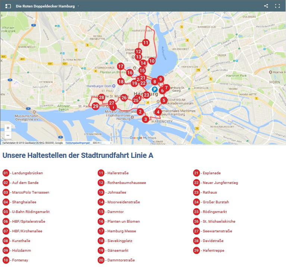Screen dimensions: 286x267
Task: Select stop marker 4 on the map
Action: coord(158,112)
